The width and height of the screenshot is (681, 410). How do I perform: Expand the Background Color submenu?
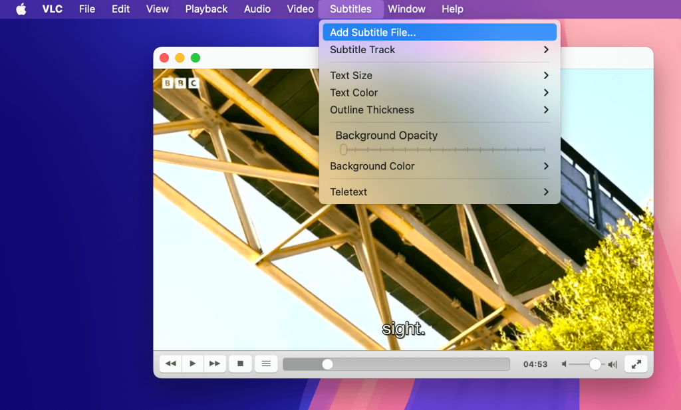(x=440, y=166)
